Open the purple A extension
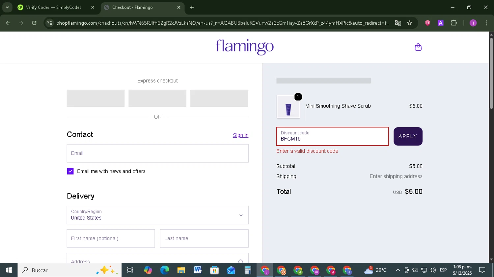The width and height of the screenshot is (494, 277). [x=440, y=23]
